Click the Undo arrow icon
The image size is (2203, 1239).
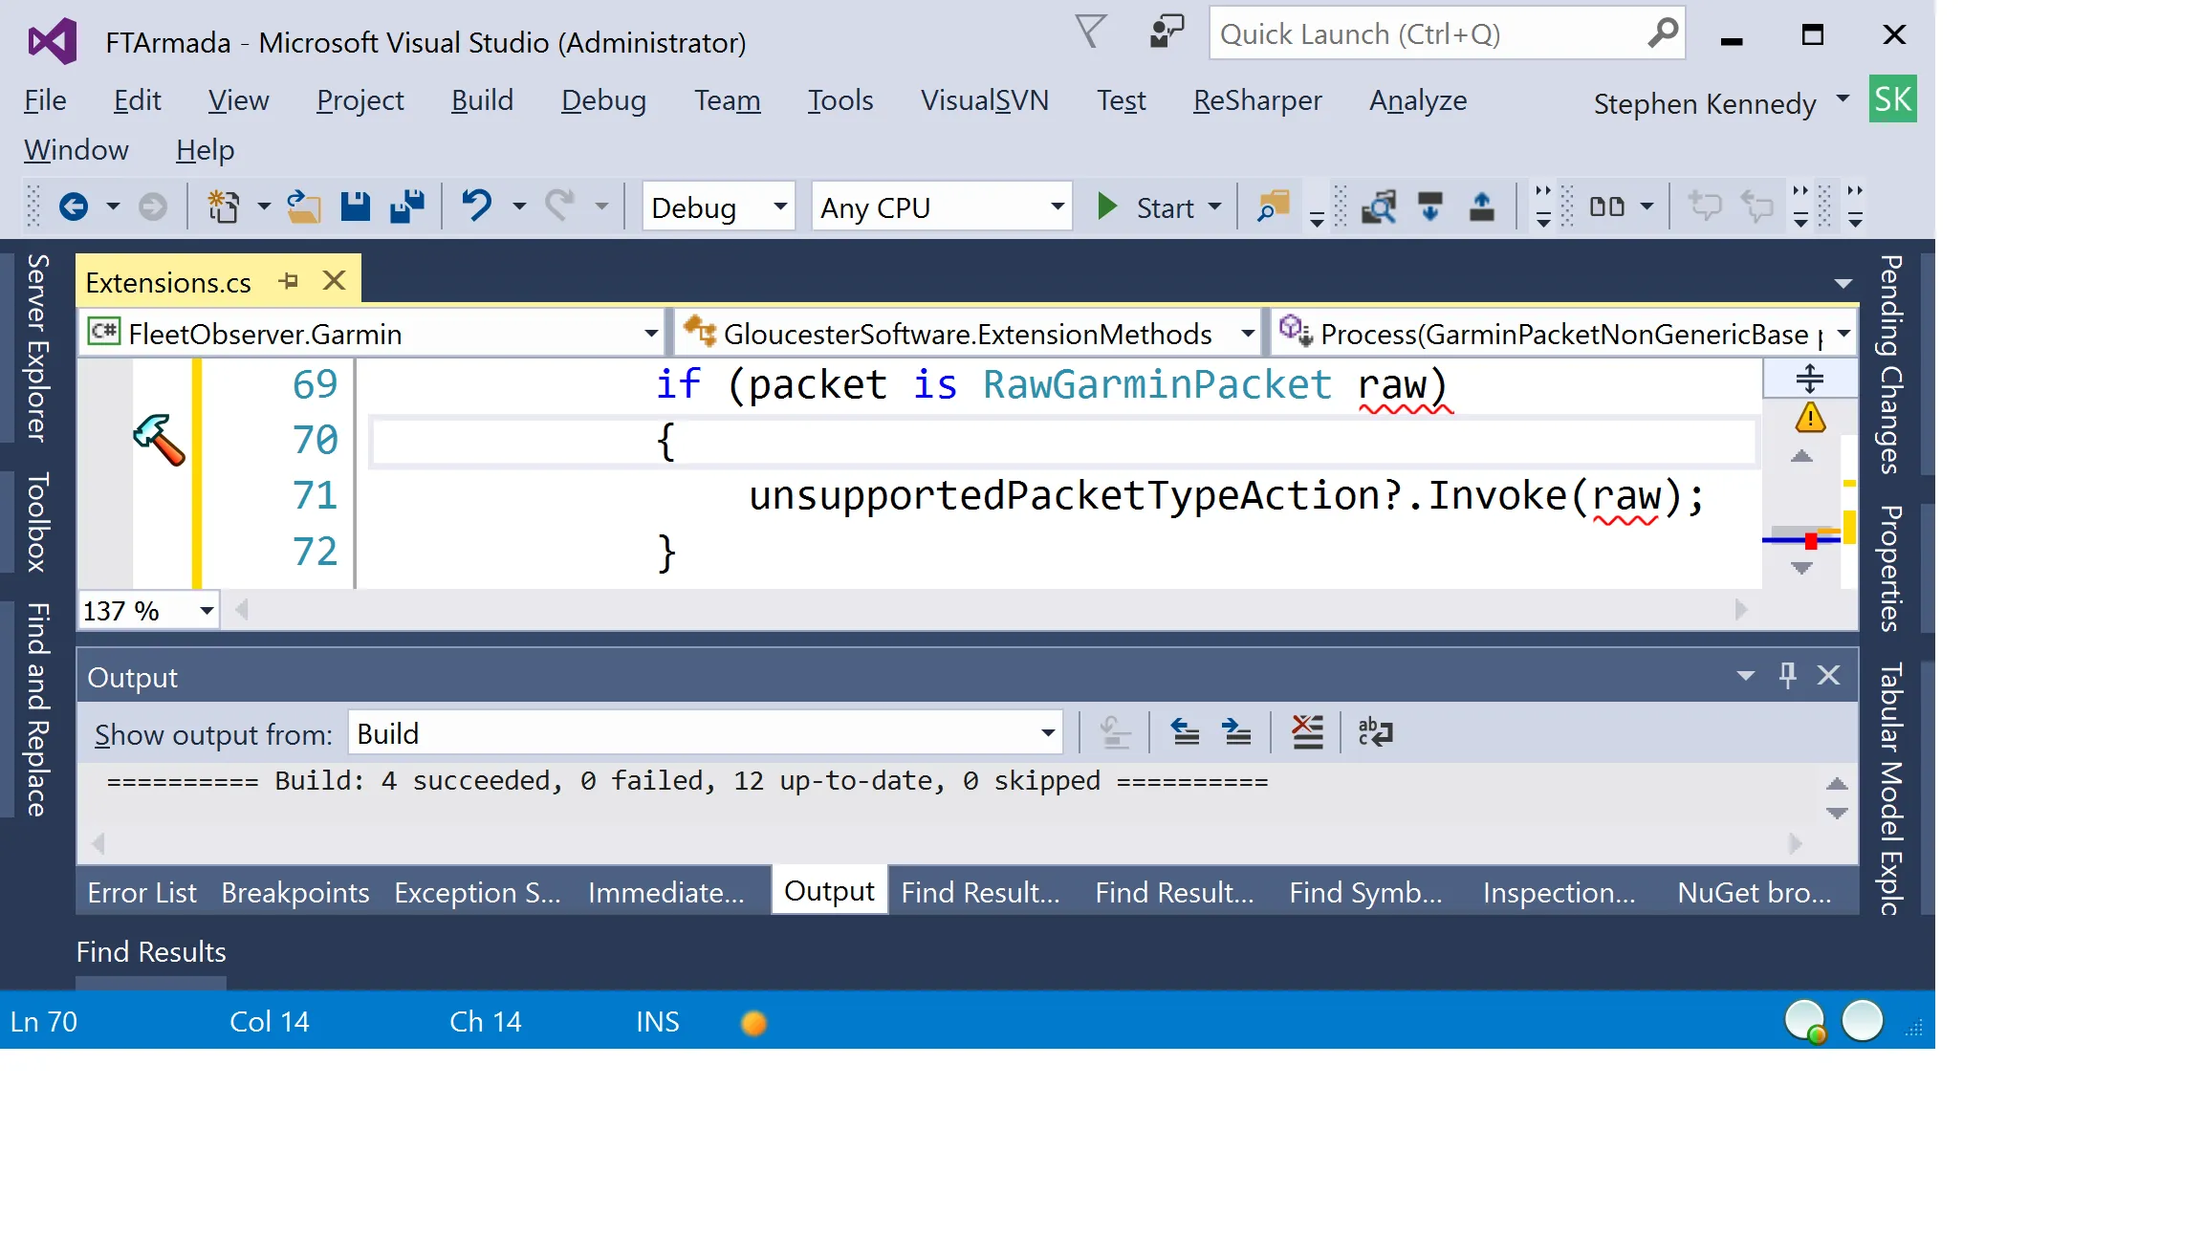476,206
